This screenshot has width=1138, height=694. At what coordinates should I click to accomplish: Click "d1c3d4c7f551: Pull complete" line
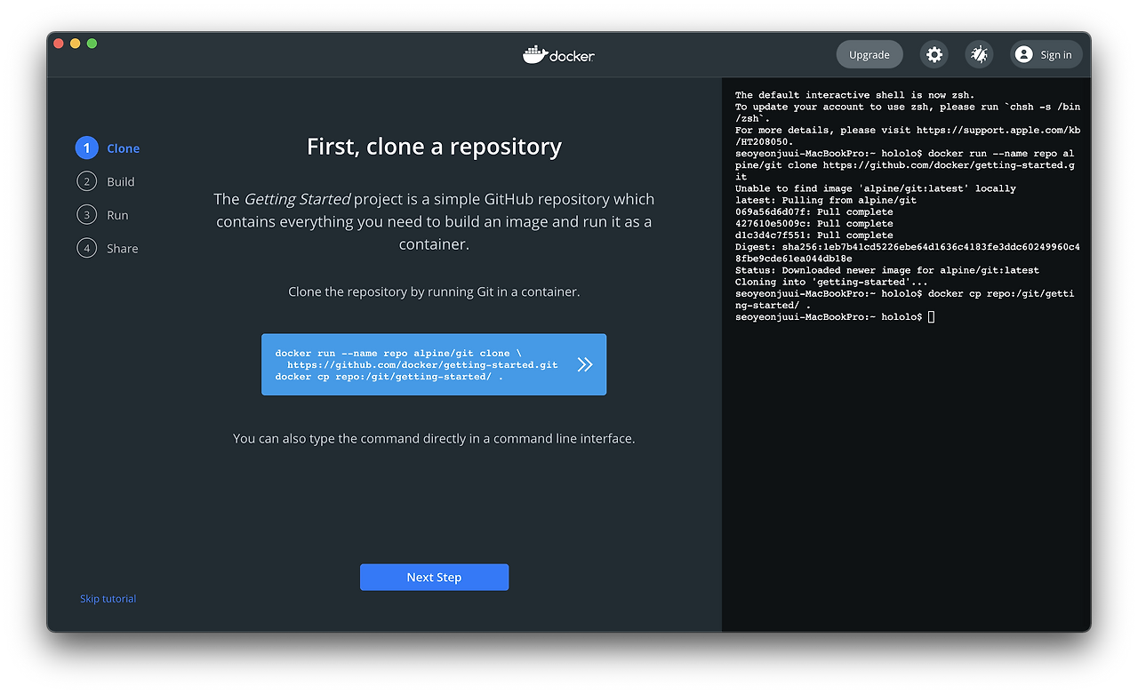point(813,235)
